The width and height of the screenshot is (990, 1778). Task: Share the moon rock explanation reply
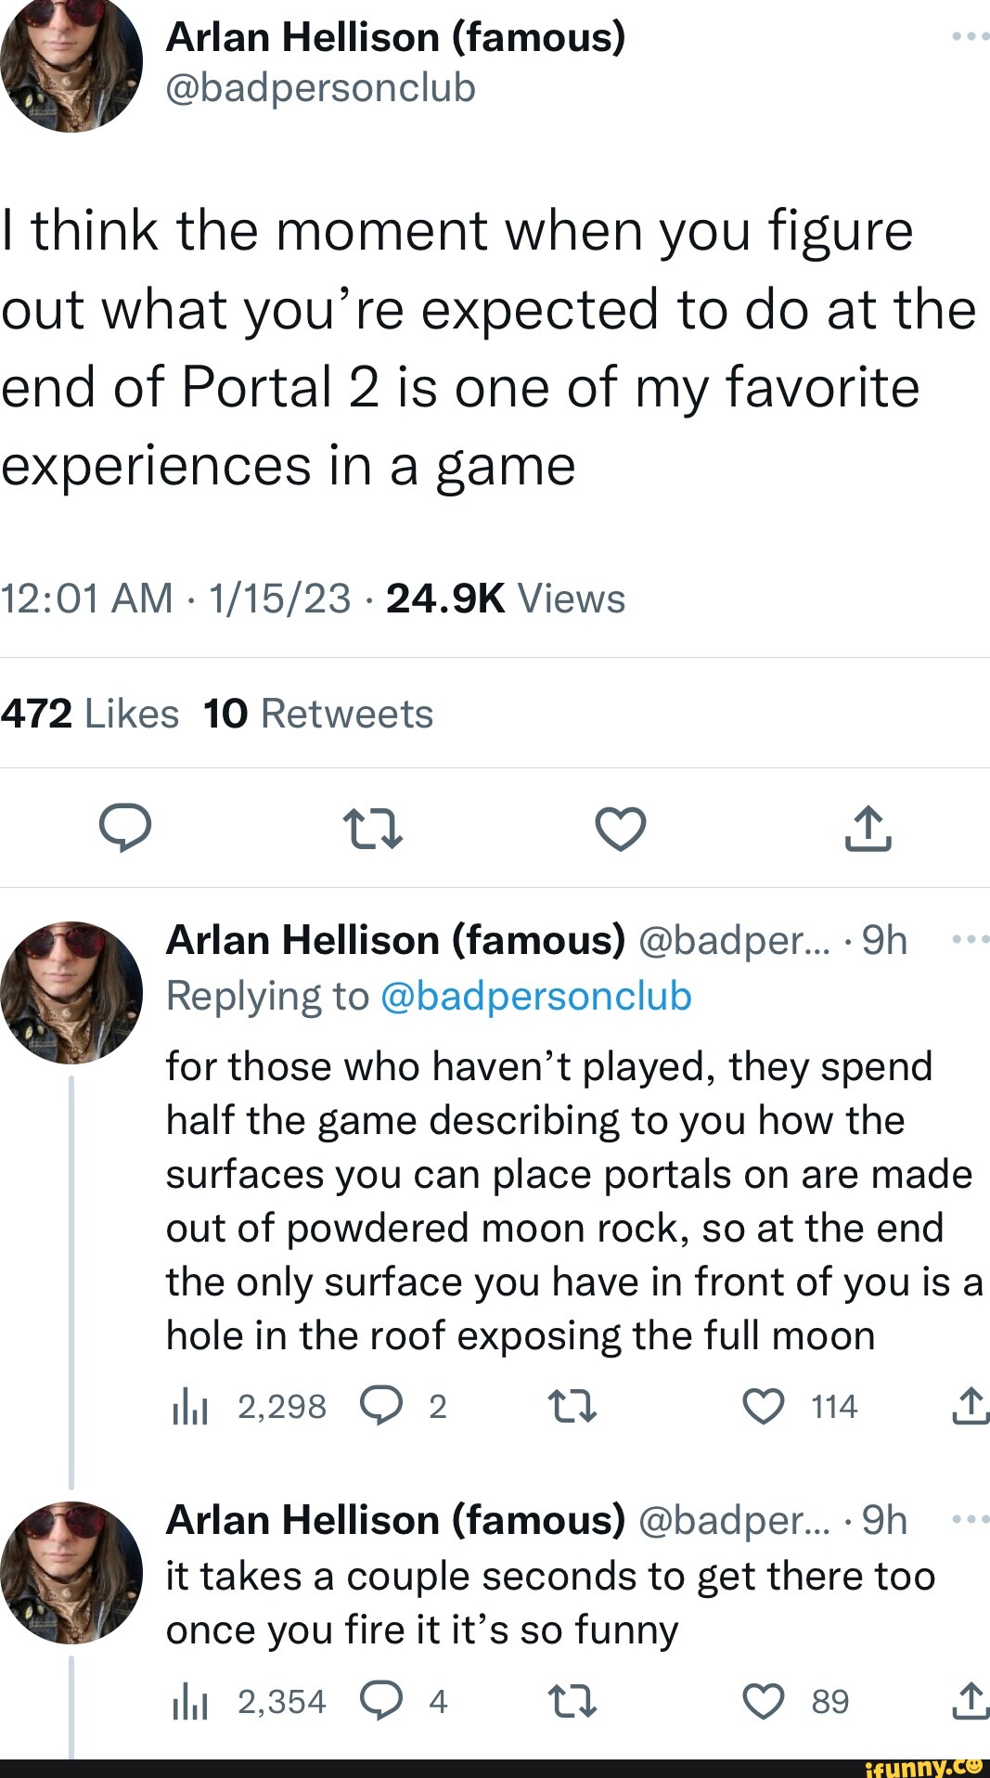[x=971, y=1406]
